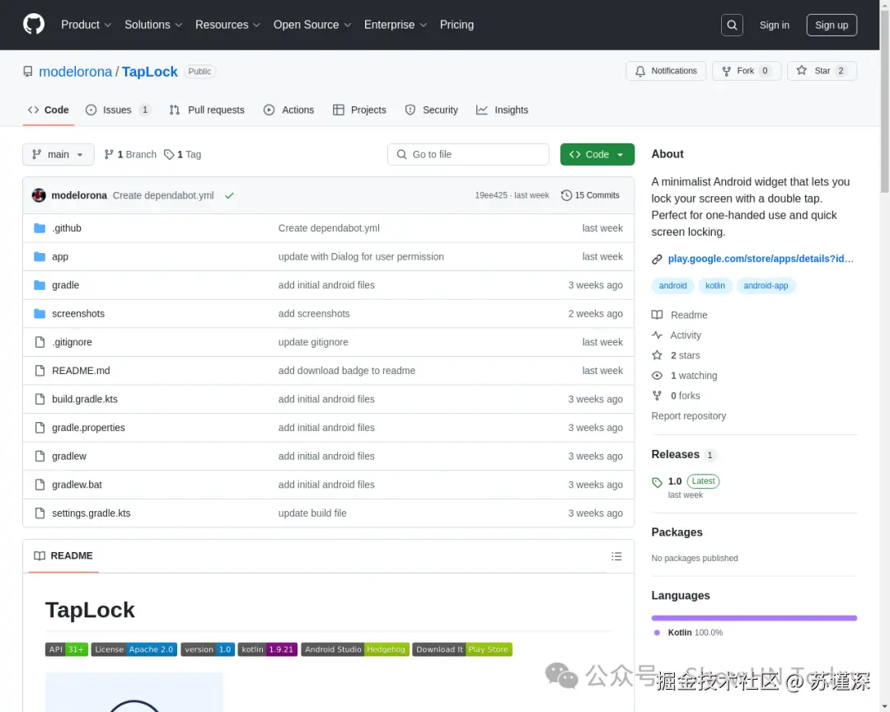Screen dimensions: 890x712
Task: Click the Download It Play Store badge
Action: click(462, 649)
